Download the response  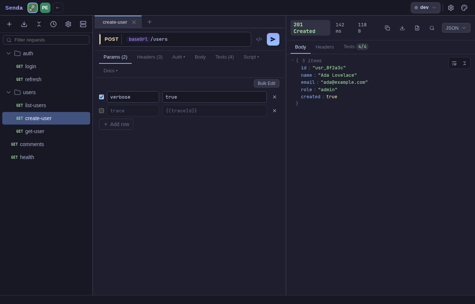coord(402,28)
